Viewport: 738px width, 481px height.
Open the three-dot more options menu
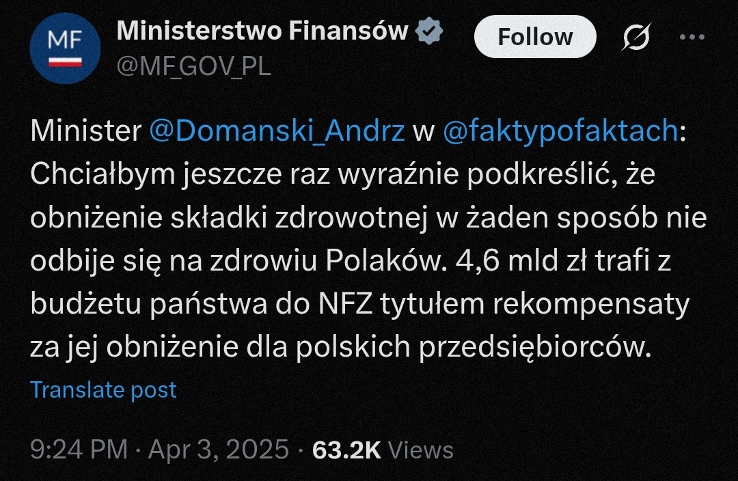pyautogui.click(x=692, y=37)
